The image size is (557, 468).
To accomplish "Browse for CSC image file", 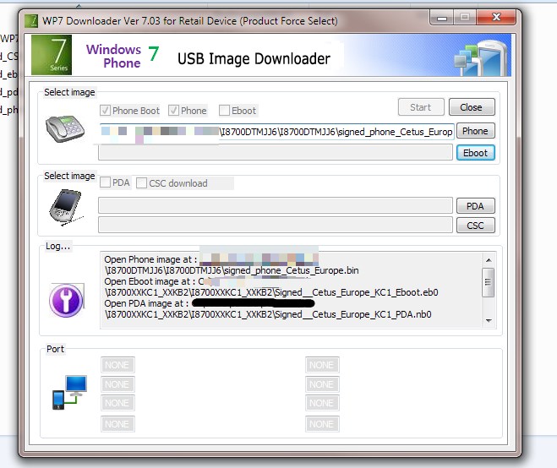I will point(476,226).
